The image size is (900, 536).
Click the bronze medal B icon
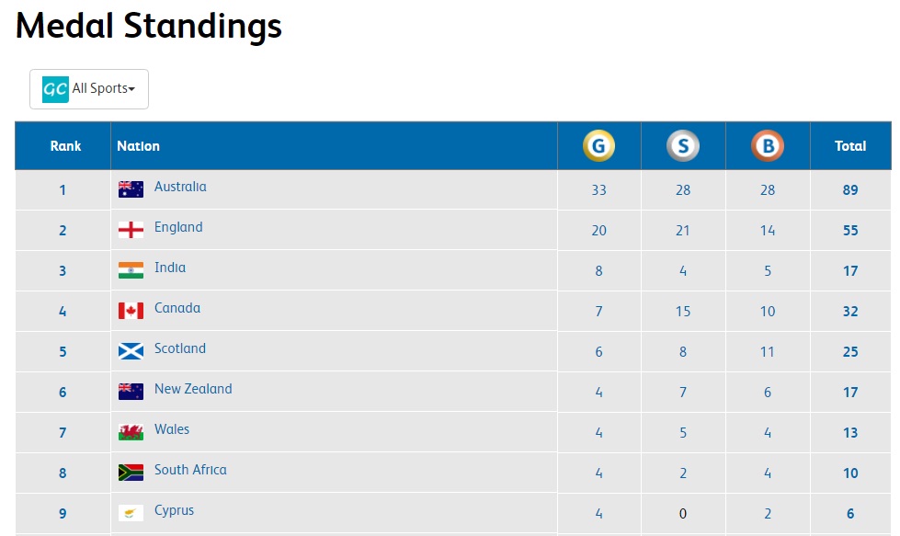[x=768, y=146]
